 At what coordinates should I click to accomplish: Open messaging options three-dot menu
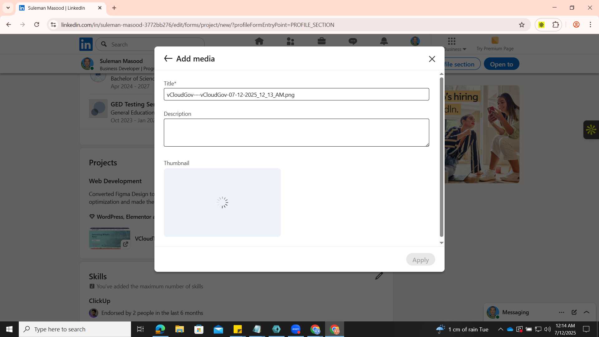562,312
